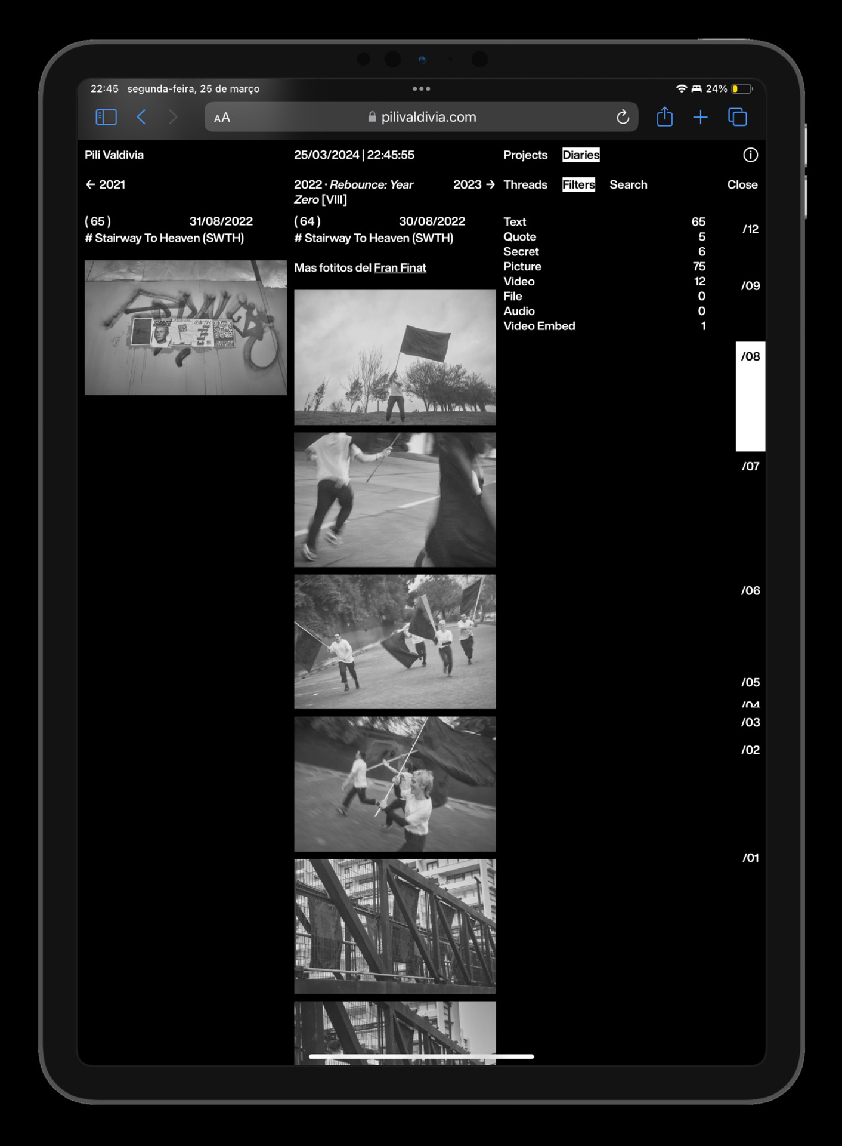Open the AA reader options
The height and width of the screenshot is (1146, 842).
click(222, 118)
